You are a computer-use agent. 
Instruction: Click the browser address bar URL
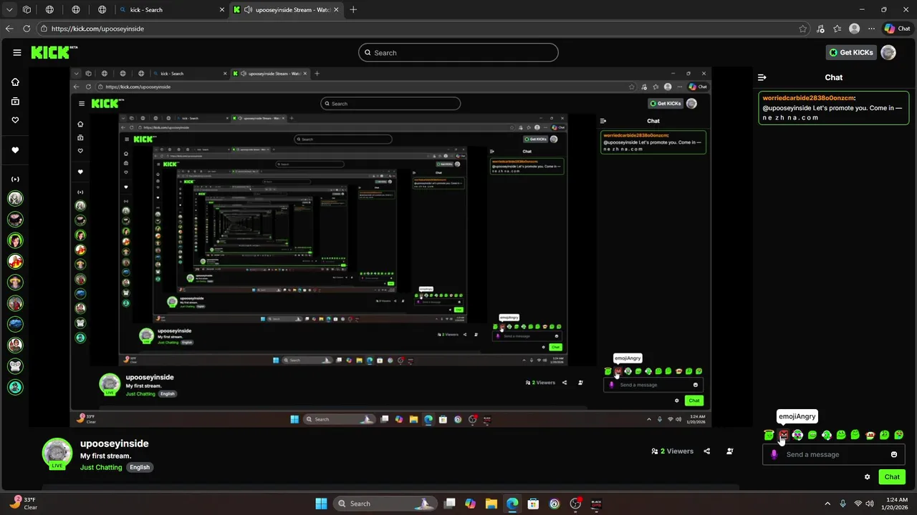point(97,29)
